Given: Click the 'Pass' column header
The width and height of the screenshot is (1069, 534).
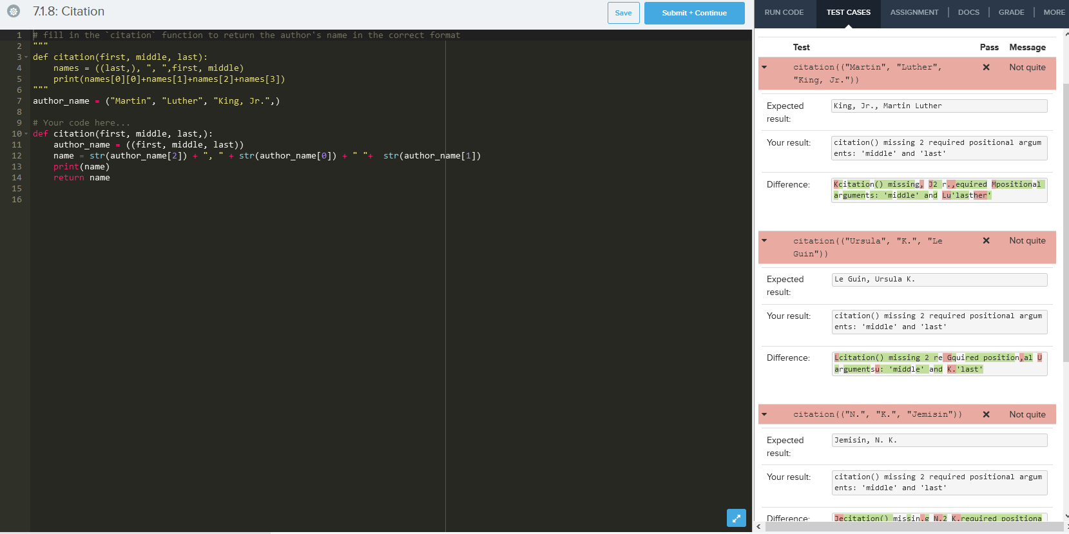Looking at the screenshot, I should tap(989, 47).
